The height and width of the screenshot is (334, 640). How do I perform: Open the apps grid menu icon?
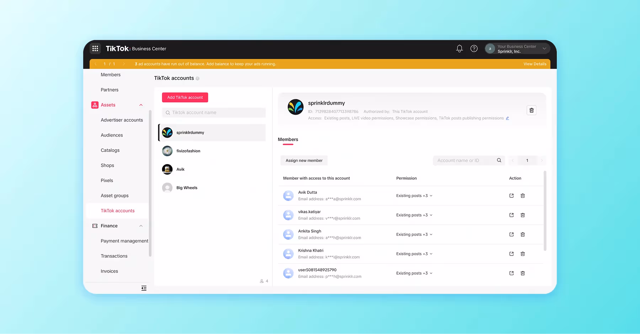95,49
